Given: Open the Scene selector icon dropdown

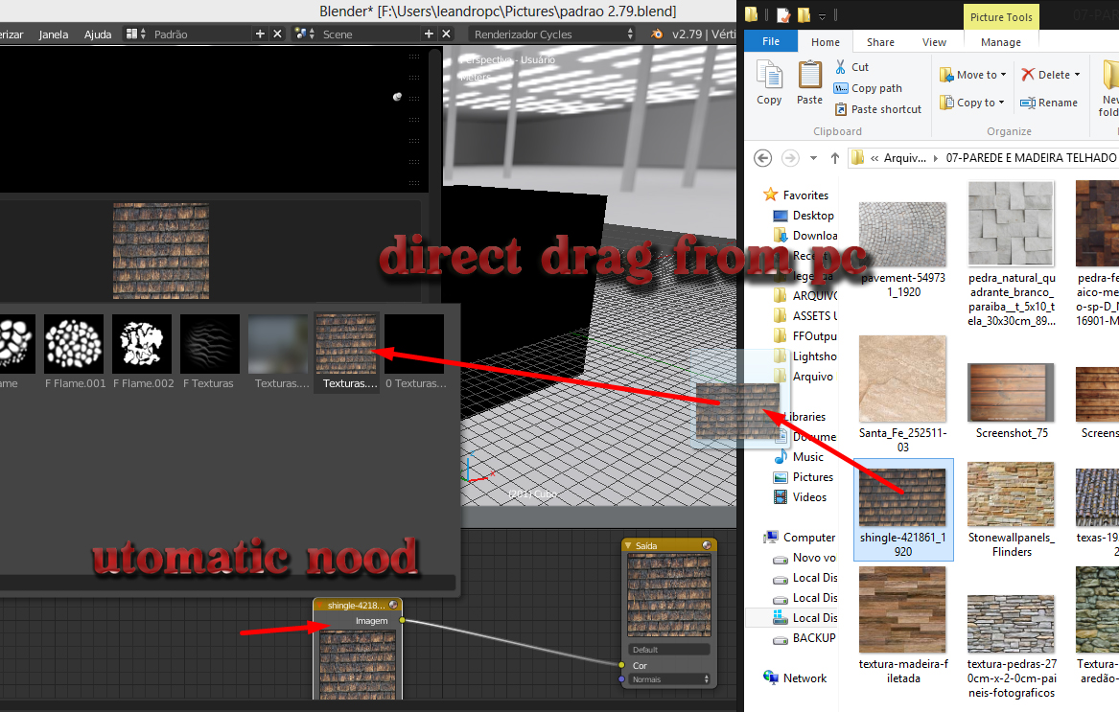Looking at the screenshot, I should point(305,34).
